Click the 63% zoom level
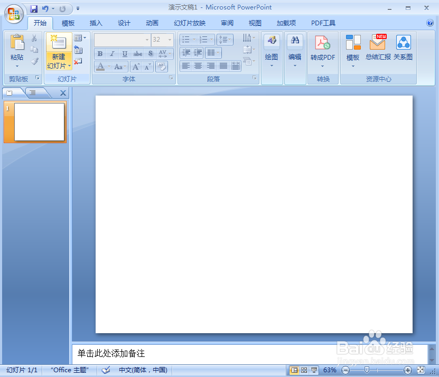The height and width of the screenshot is (377, 439). [330, 370]
